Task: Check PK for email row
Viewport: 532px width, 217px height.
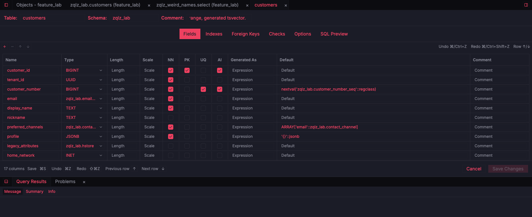Action: point(187,99)
